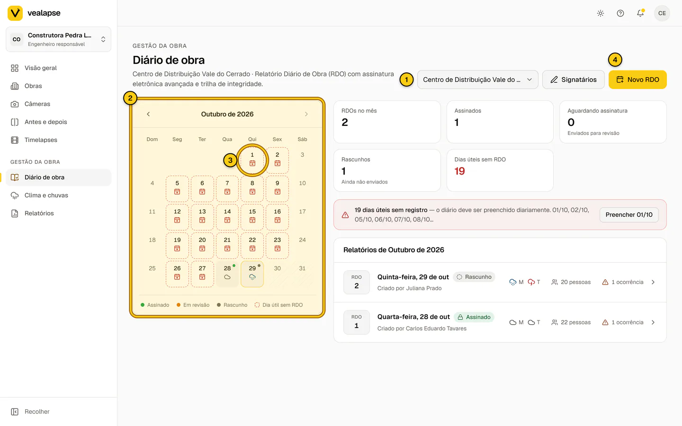
Task: Toggle the light/dark theme sun icon
Action: tap(601, 13)
